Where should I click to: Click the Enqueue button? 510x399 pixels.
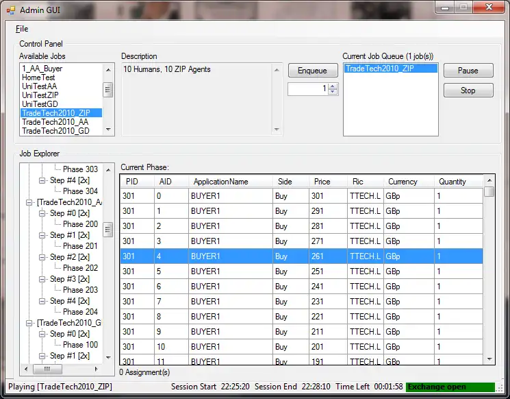pos(313,71)
